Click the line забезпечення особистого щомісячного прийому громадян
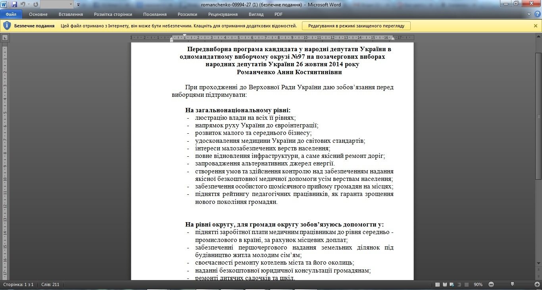Screen dimensions: 542x290 [x=294, y=186]
